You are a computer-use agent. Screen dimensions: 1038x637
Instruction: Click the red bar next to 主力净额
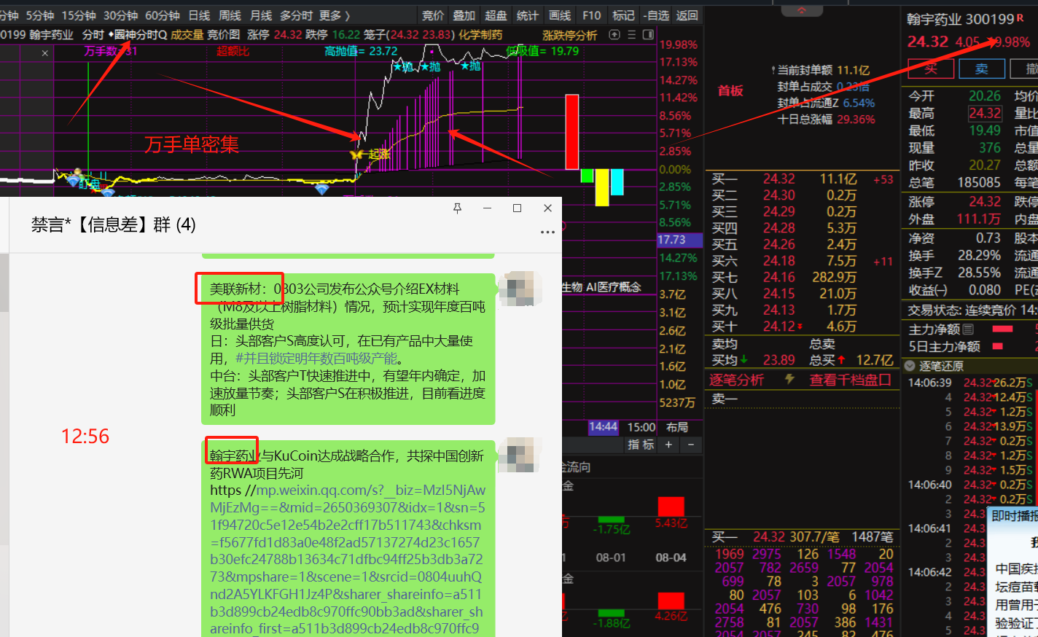click(x=1003, y=329)
